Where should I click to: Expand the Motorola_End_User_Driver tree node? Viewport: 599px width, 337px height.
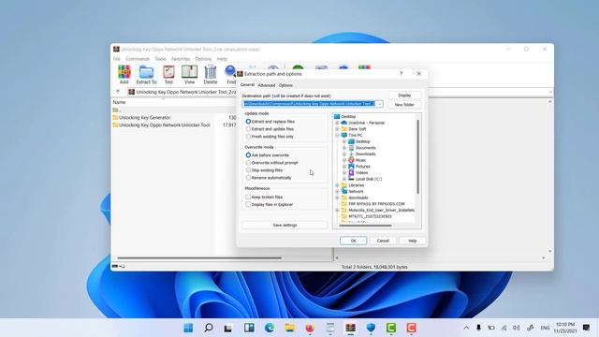(337, 210)
